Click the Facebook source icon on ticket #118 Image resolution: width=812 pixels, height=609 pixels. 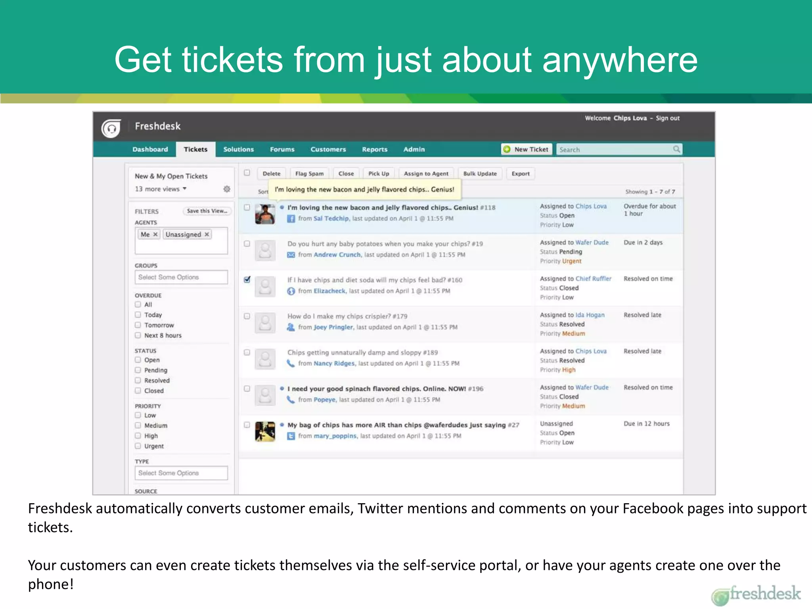[291, 218]
